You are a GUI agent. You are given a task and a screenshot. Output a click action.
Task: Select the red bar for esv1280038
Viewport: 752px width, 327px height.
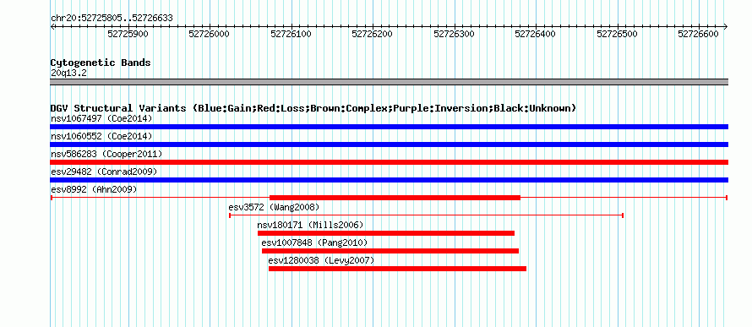(x=398, y=269)
